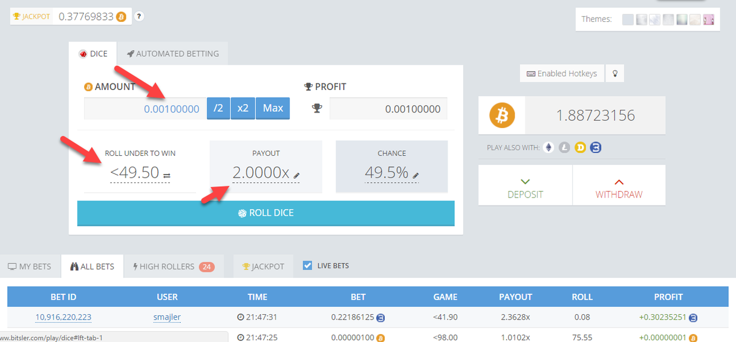The height and width of the screenshot is (342, 736).
Task: Click the 1.88723156 balance amount
Action: click(596, 115)
